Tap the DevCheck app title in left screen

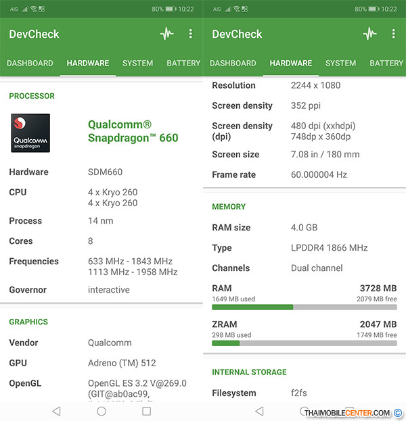coord(34,34)
